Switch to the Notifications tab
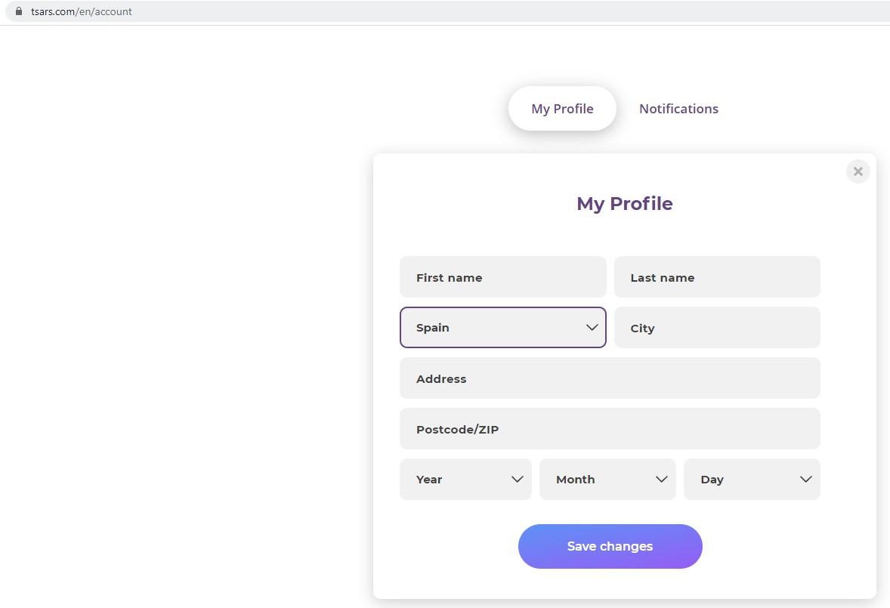Screen dimensions: 890x608 678,109
